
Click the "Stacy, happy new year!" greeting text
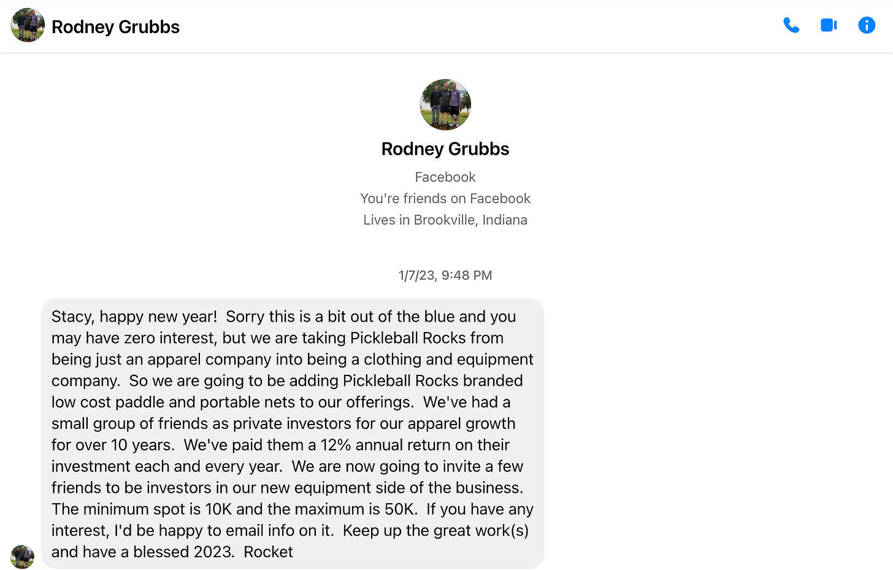(134, 317)
